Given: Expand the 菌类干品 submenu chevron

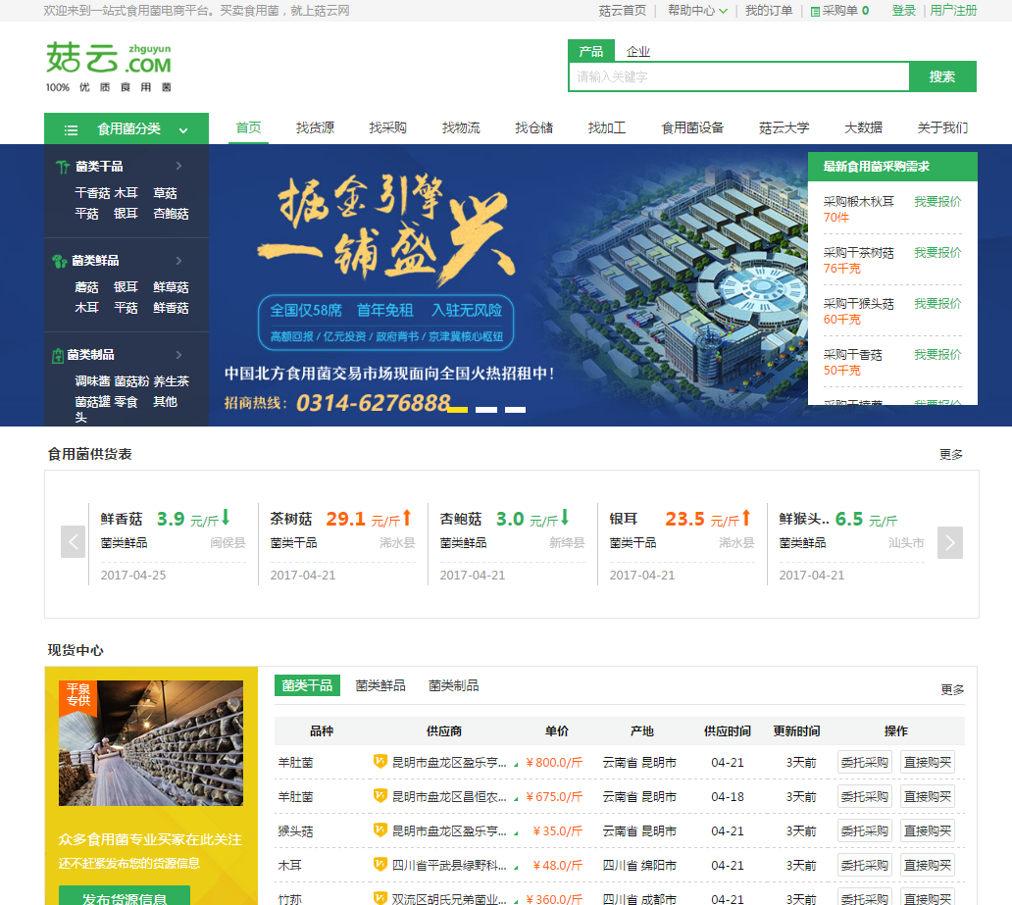Looking at the screenshot, I should [x=178, y=166].
